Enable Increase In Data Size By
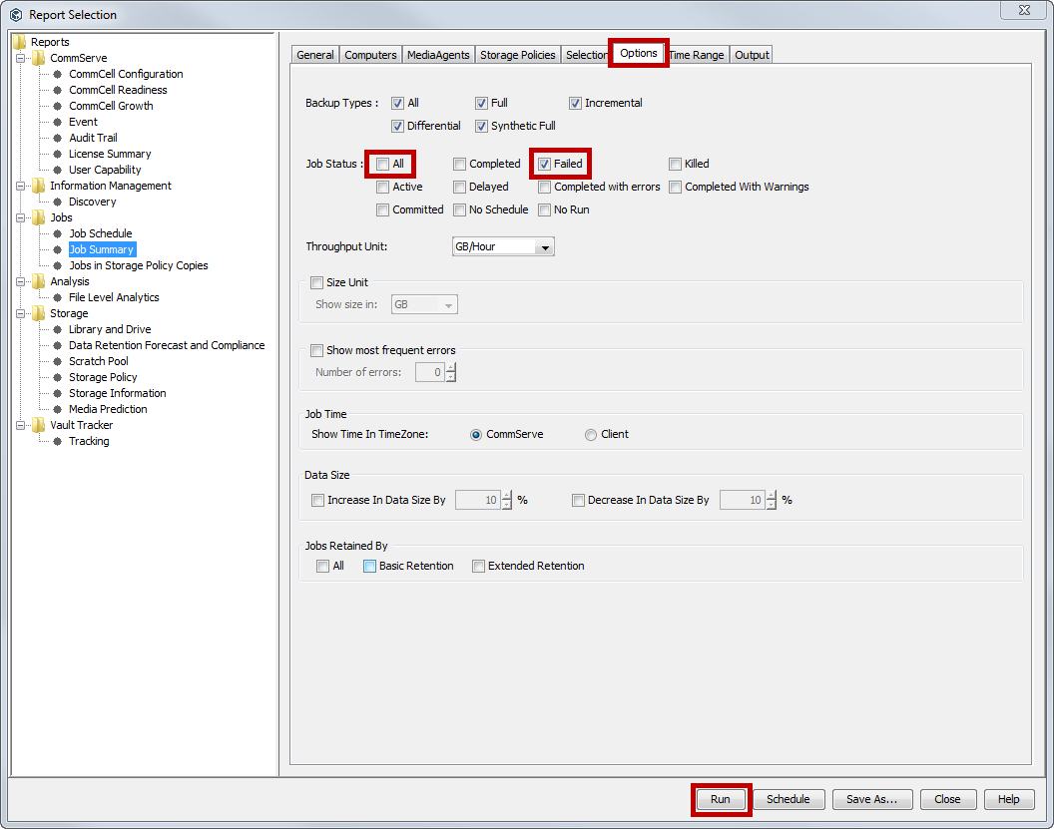This screenshot has width=1054, height=829. click(x=318, y=501)
